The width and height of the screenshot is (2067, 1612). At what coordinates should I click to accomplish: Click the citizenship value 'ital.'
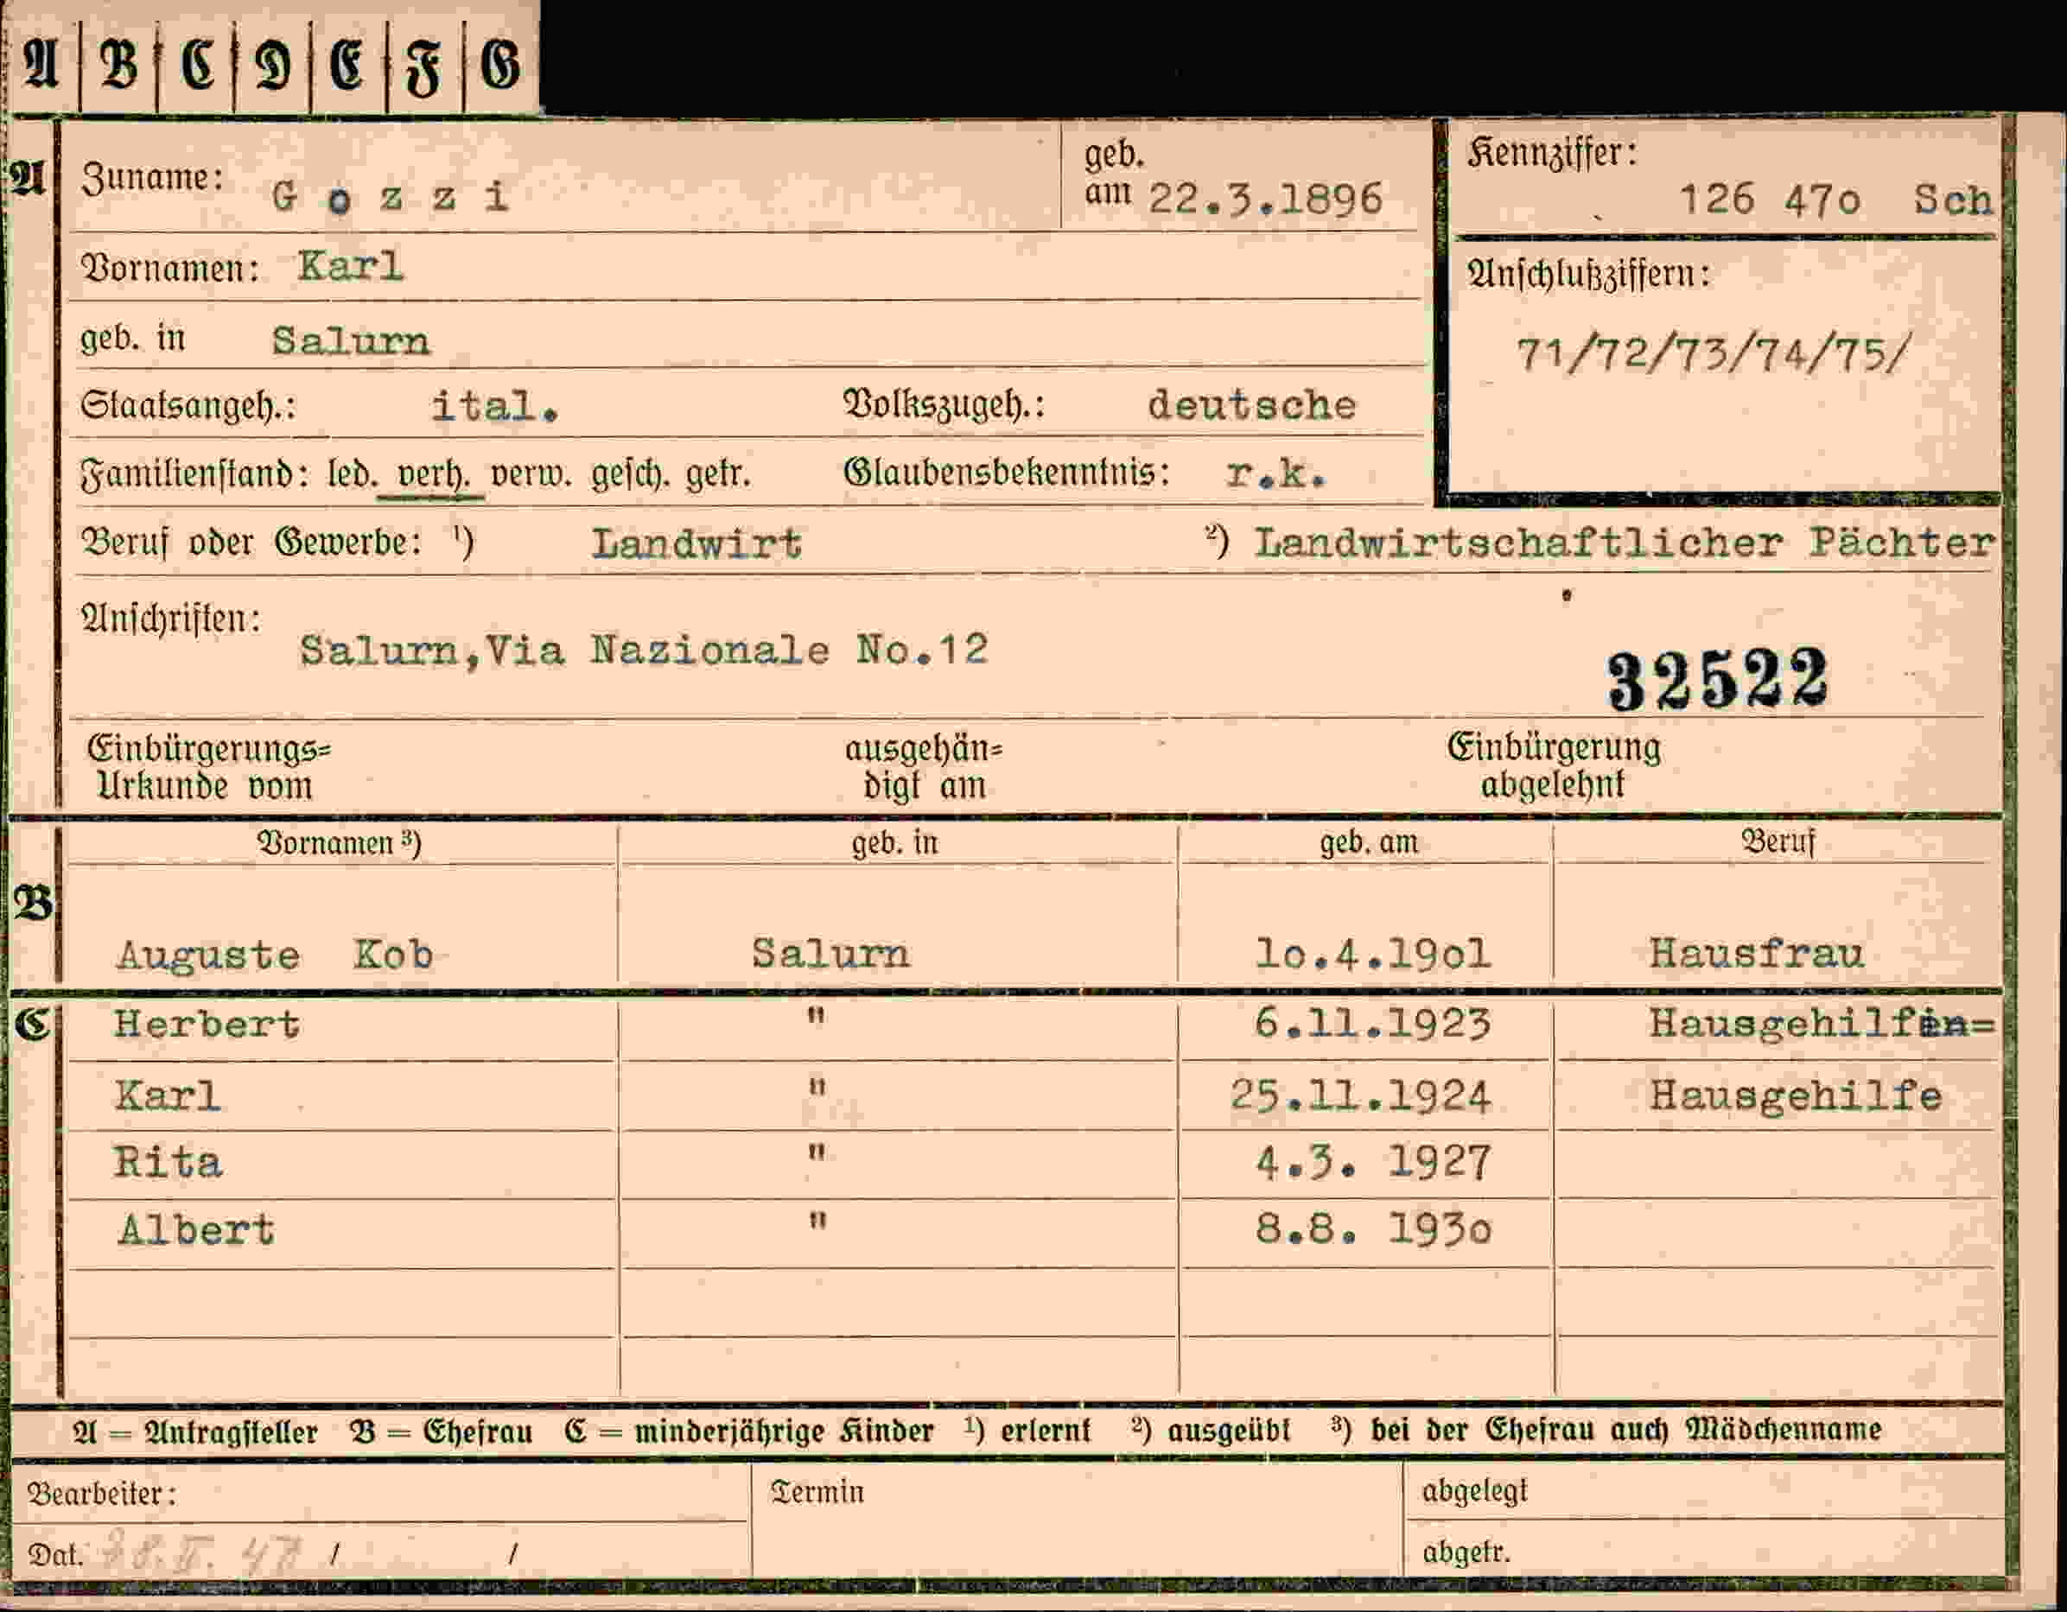(x=495, y=407)
